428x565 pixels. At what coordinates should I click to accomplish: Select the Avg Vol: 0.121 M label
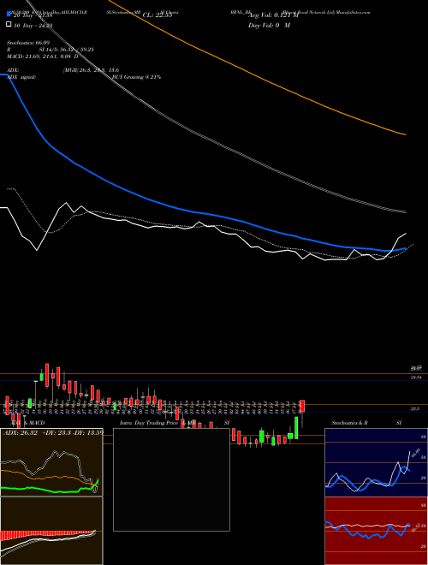273,15
